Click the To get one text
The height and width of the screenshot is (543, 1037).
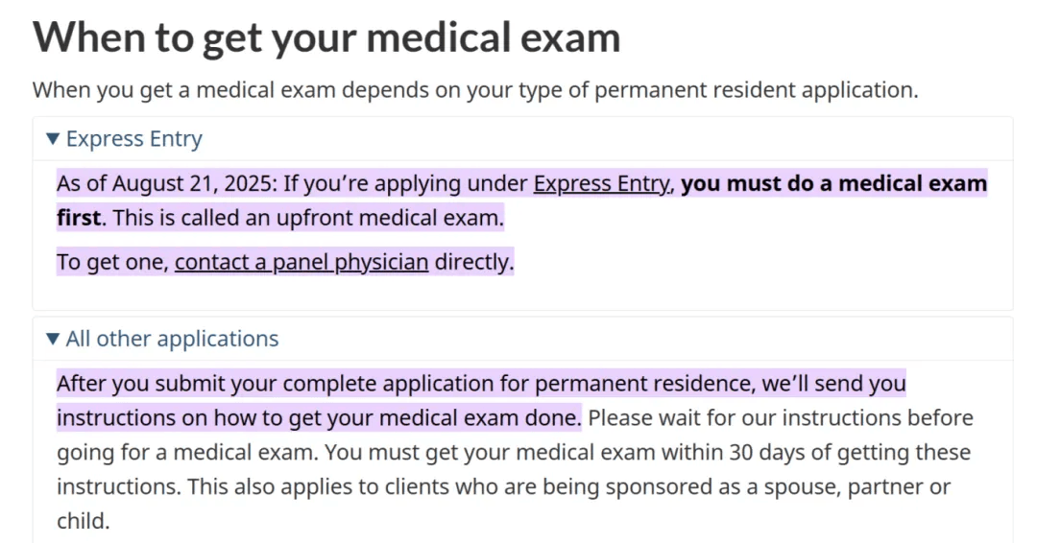pyautogui.click(x=112, y=262)
